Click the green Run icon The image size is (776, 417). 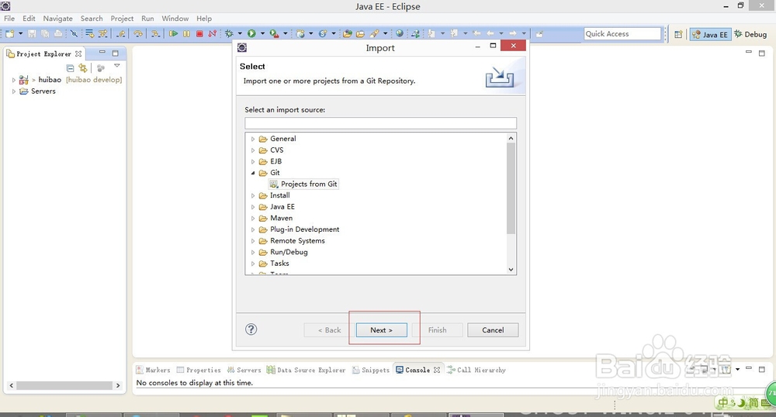pyautogui.click(x=251, y=33)
